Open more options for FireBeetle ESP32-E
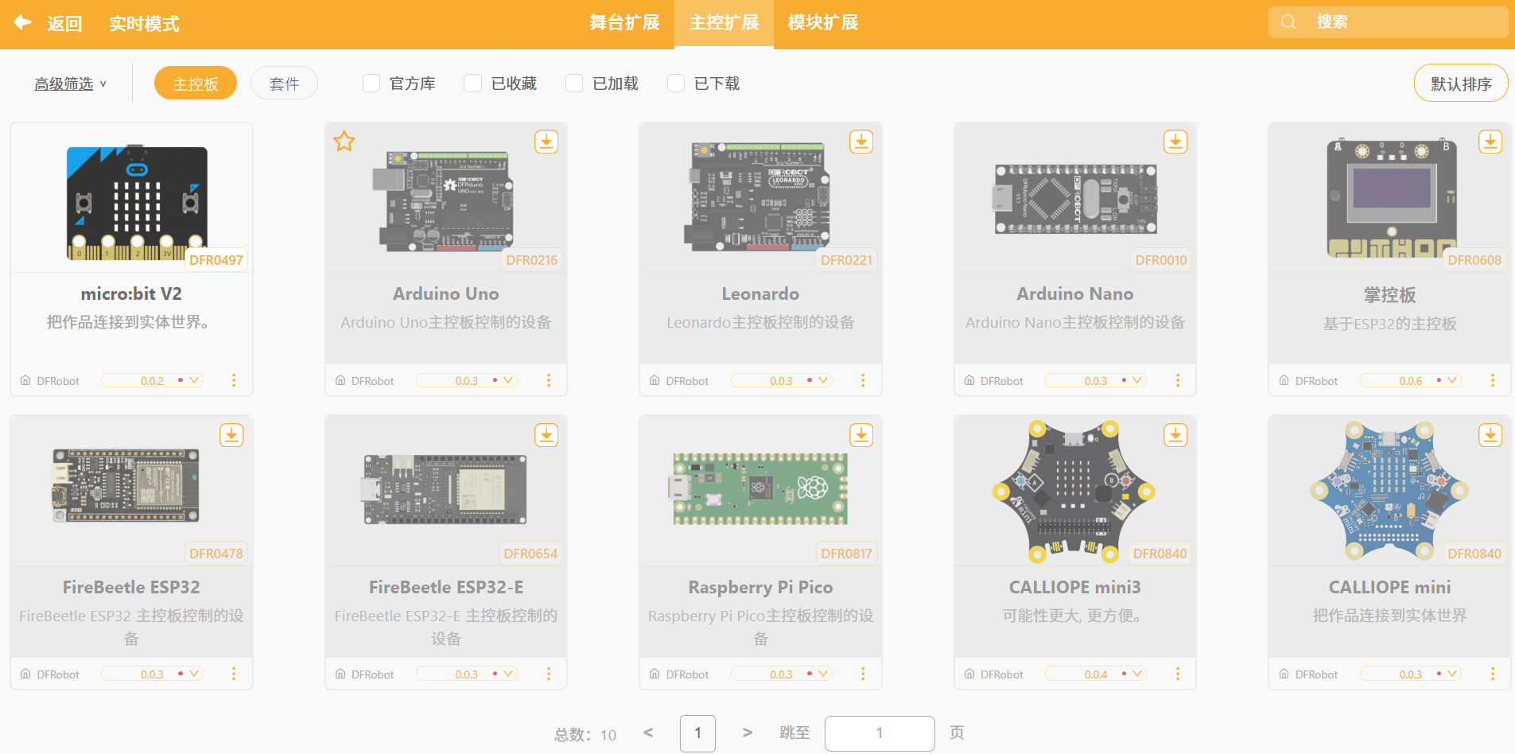The image size is (1515, 754). (x=549, y=674)
